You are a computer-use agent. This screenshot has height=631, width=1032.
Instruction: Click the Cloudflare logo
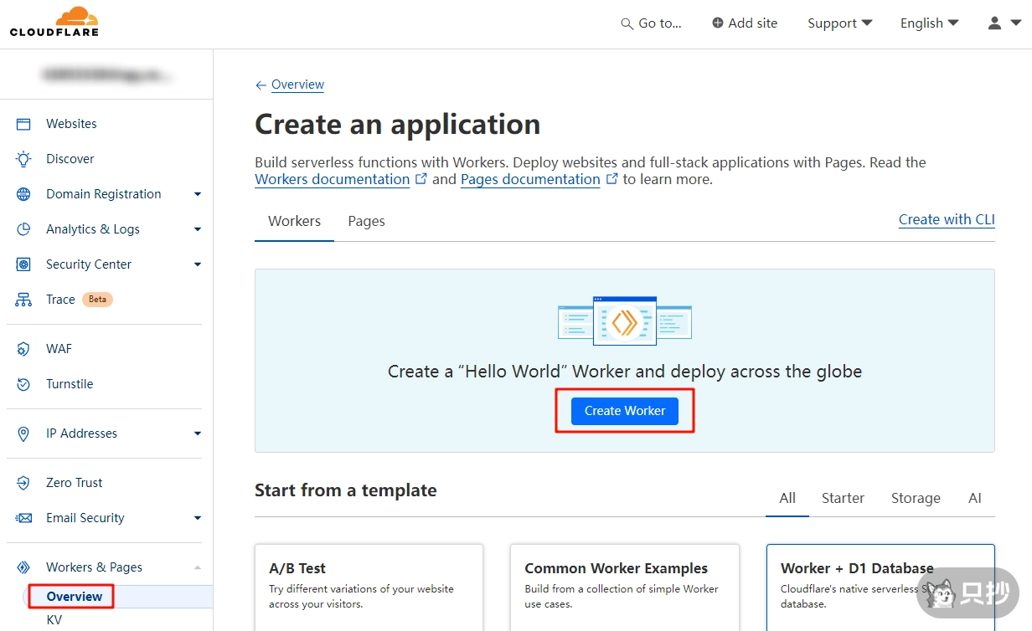click(54, 23)
